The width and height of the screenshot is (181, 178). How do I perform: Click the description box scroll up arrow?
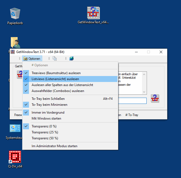(144, 74)
